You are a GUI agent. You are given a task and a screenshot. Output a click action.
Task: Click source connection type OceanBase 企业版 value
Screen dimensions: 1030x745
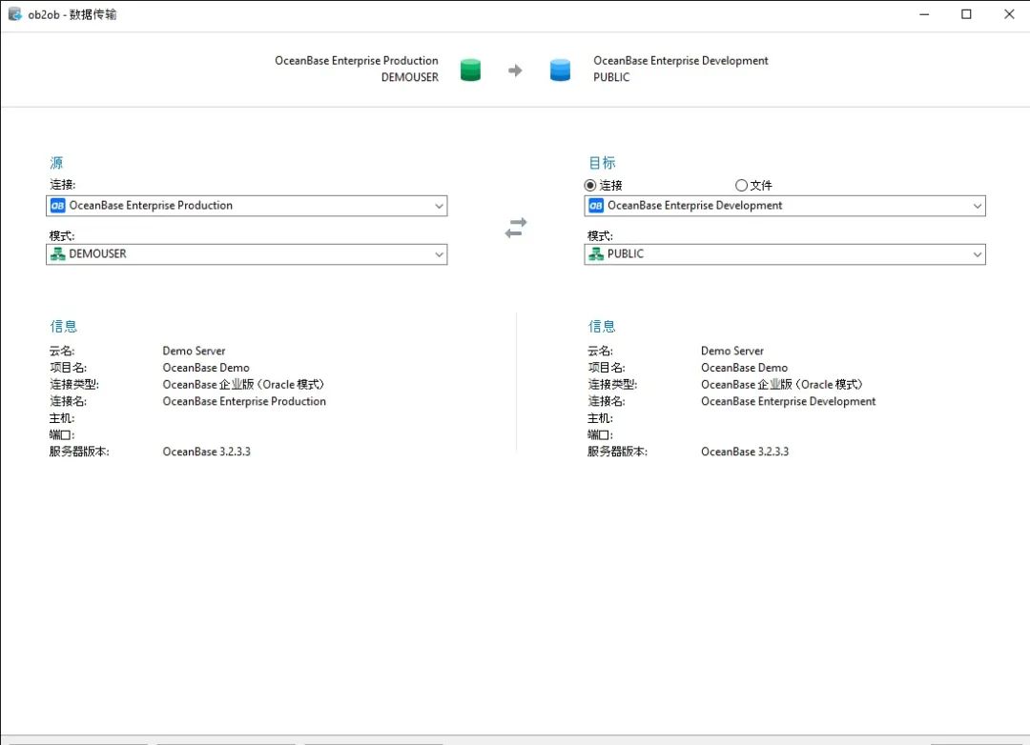(244, 385)
